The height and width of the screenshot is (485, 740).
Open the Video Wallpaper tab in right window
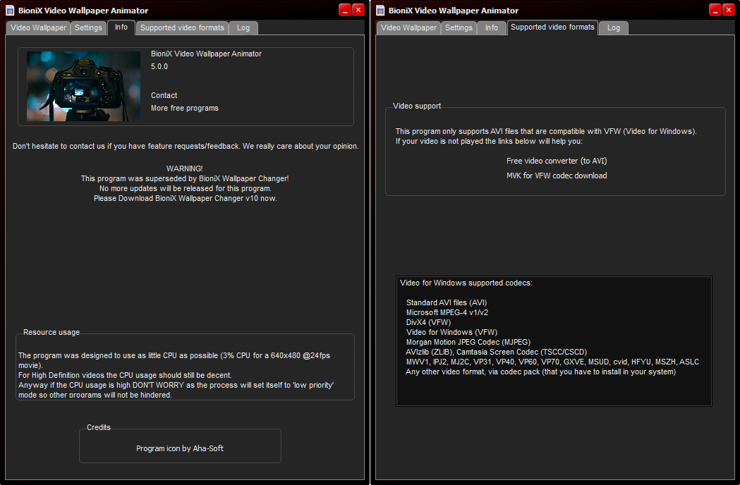click(408, 27)
